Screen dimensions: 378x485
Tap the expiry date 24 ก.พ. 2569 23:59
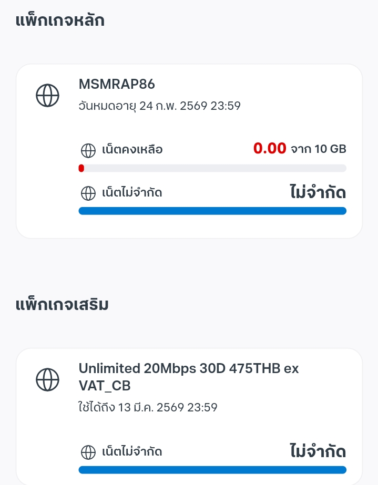click(159, 106)
